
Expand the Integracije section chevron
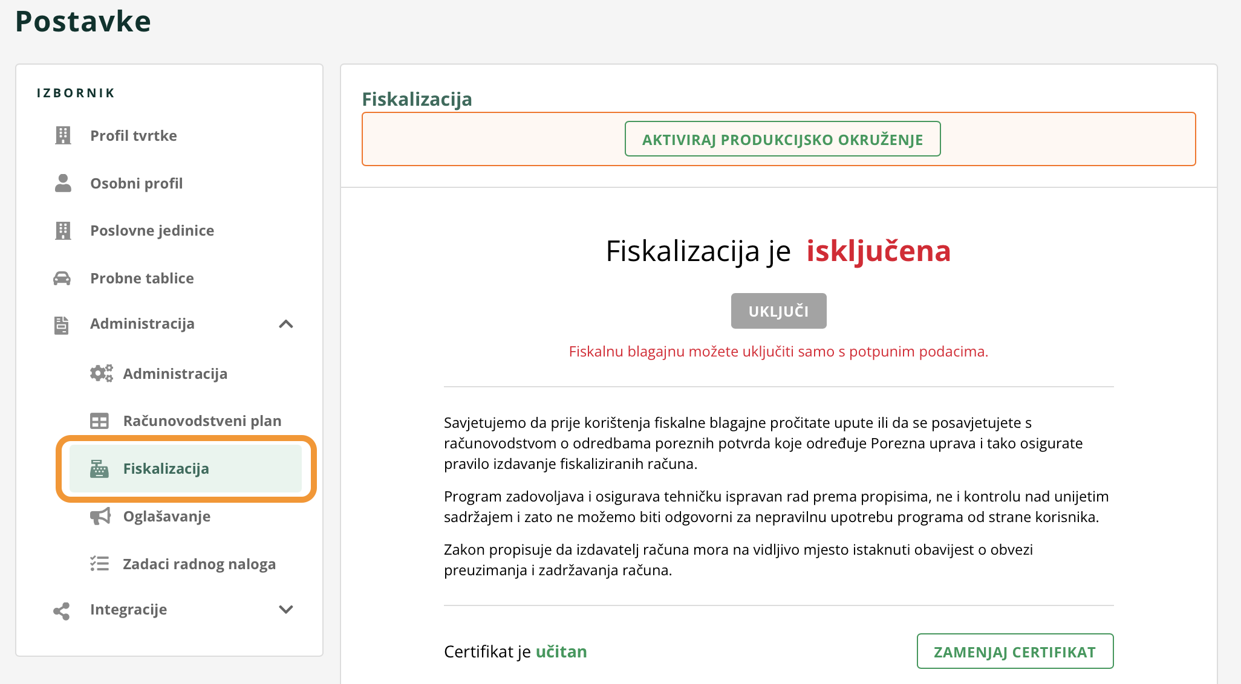(x=286, y=609)
